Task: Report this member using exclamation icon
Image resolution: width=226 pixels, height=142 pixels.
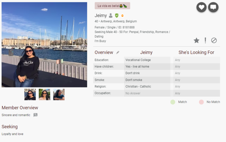Action: pyautogui.click(x=205, y=40)
